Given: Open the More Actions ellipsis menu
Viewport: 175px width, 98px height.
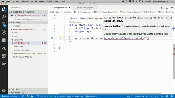Looking at the screenshot, I should pyautogui.click(x=172, y=8).
